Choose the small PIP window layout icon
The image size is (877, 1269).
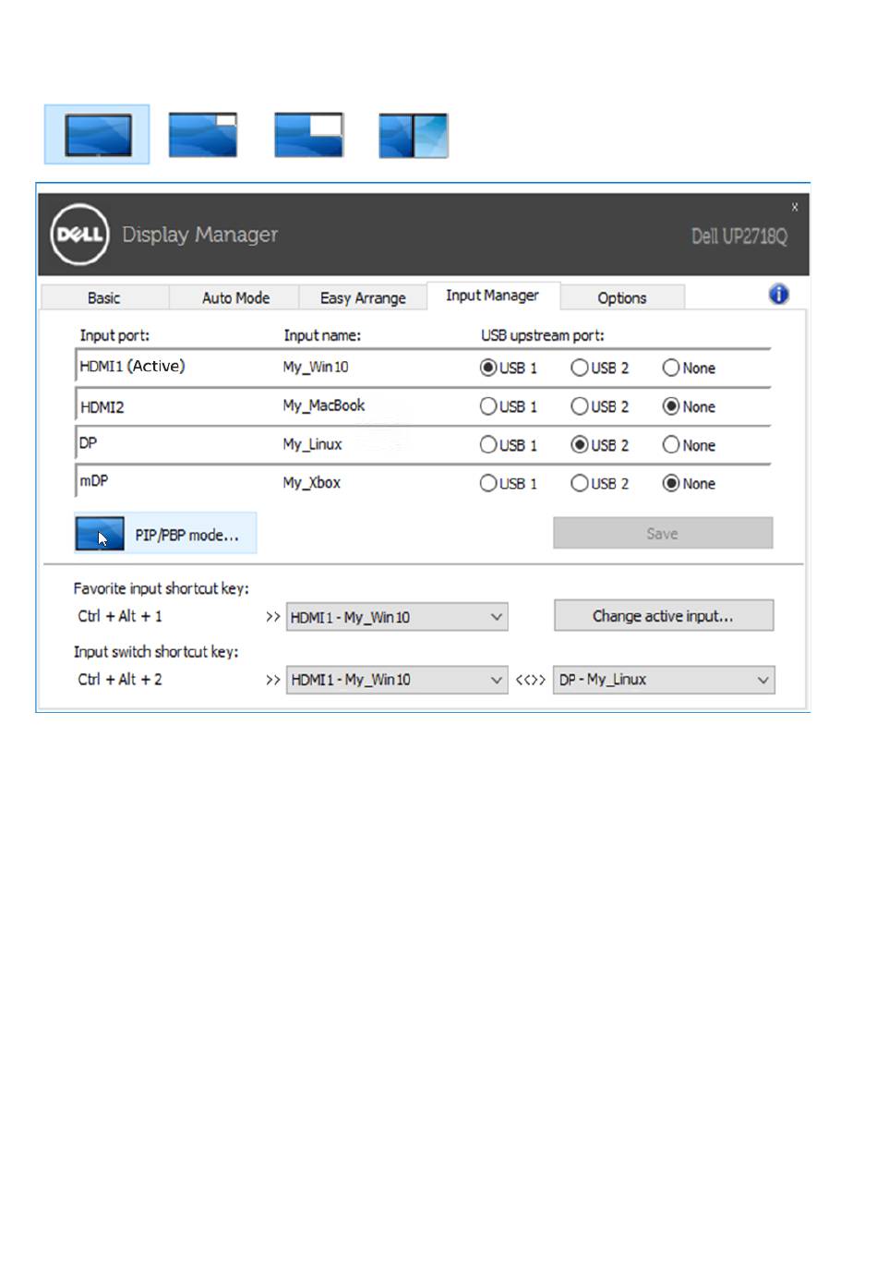pos(203,135)
